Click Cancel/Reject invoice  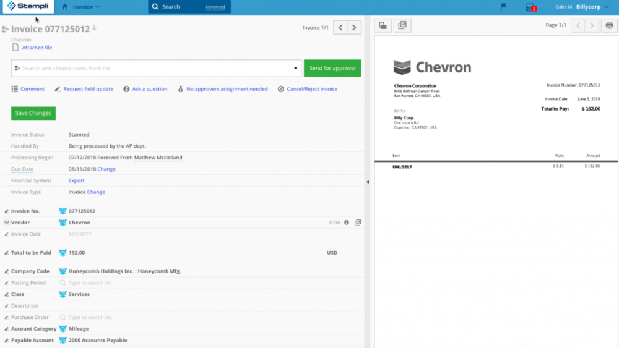(x=312, y=89)
